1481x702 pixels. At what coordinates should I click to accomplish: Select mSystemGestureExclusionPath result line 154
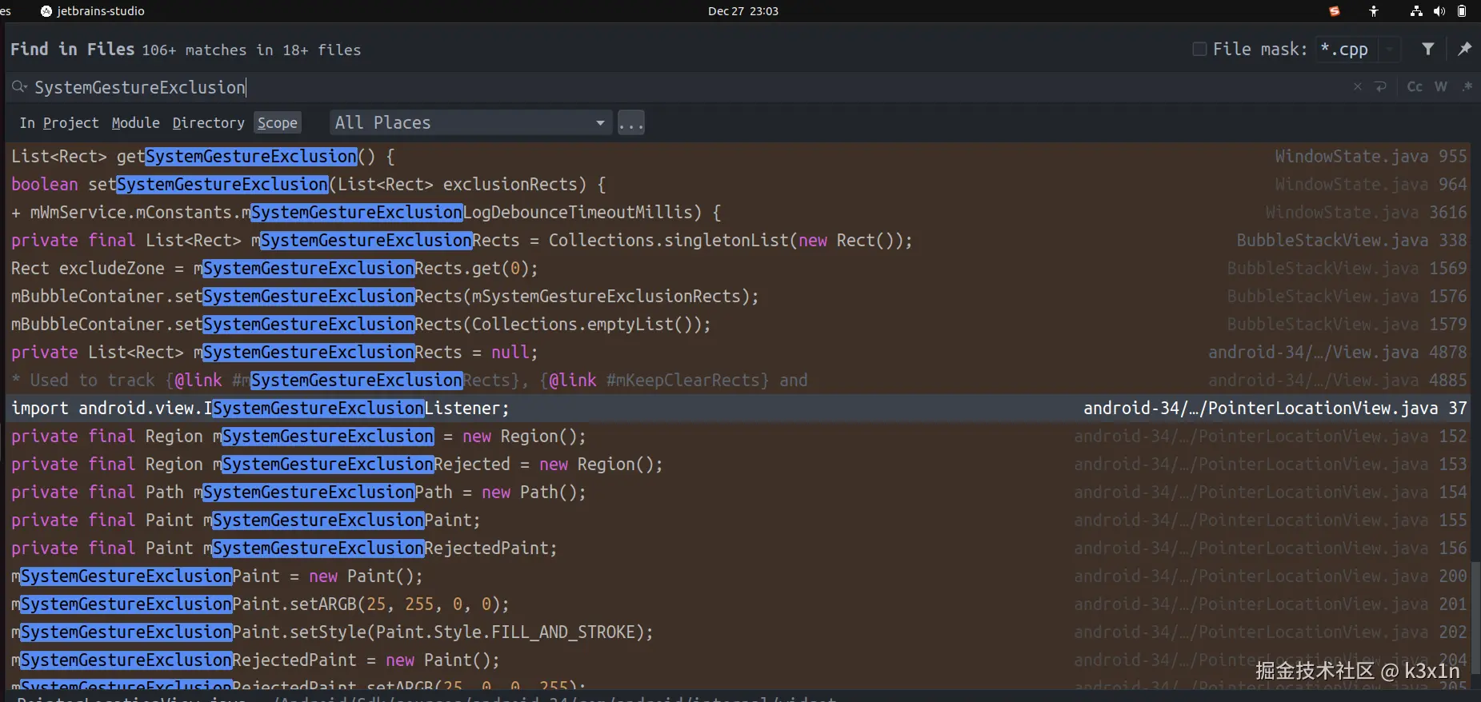click(x=739, y=492)
